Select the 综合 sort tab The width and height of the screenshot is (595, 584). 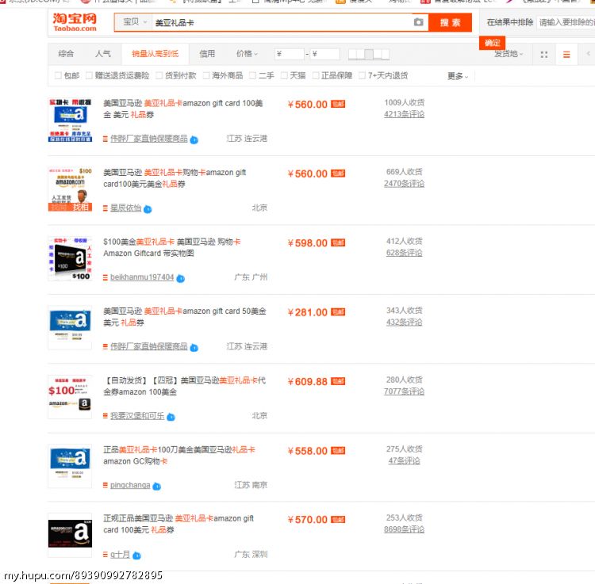click(66, 54)
